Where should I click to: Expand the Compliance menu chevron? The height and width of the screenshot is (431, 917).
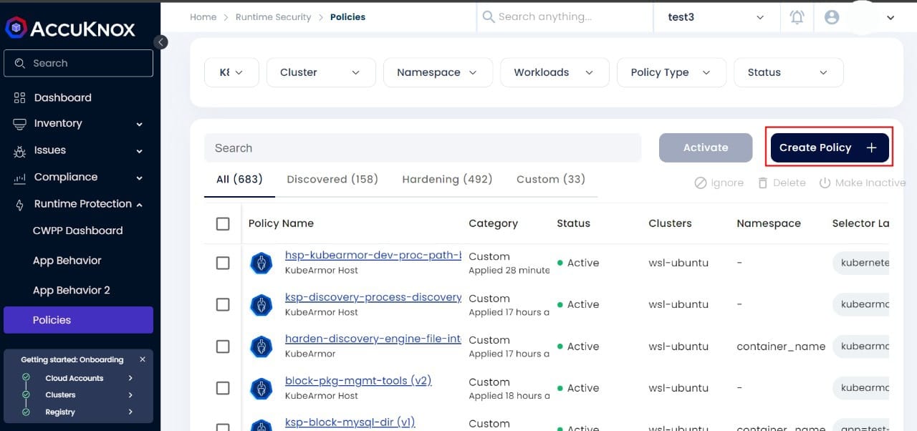tap(140, 178)
